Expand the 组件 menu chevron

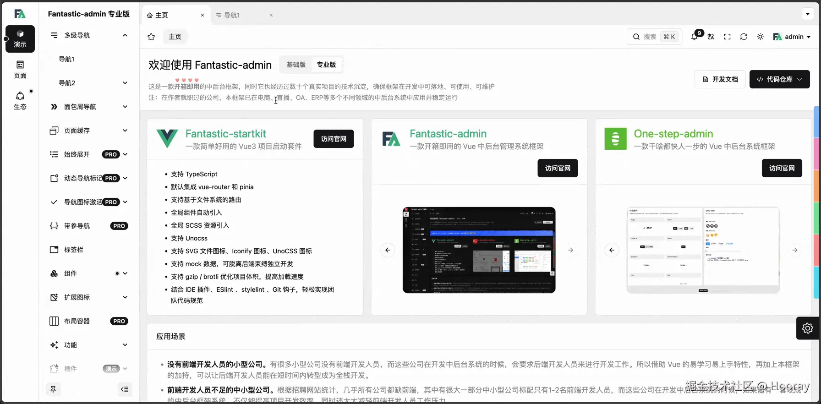pos(125,273)
